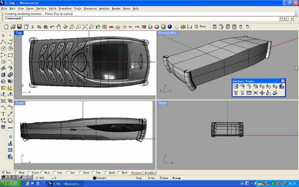
Task: Open the Analyze menu
Action: coord(104,8)
